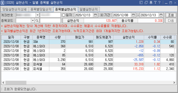Click the 피씨엘 name in the 64-quantity row
Viewport: 178px width, 93px height.
coord(41,64)
